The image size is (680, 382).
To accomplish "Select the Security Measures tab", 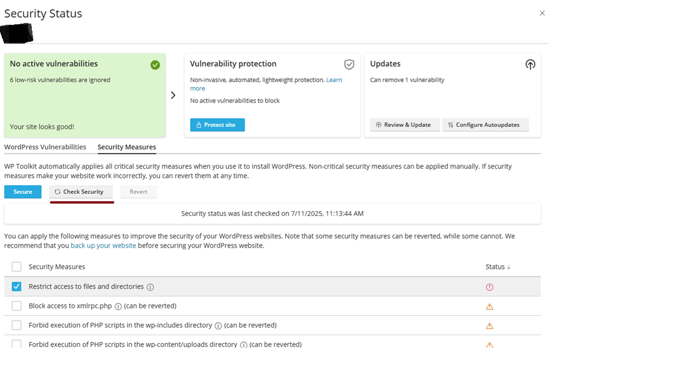I will click(127, 147).
